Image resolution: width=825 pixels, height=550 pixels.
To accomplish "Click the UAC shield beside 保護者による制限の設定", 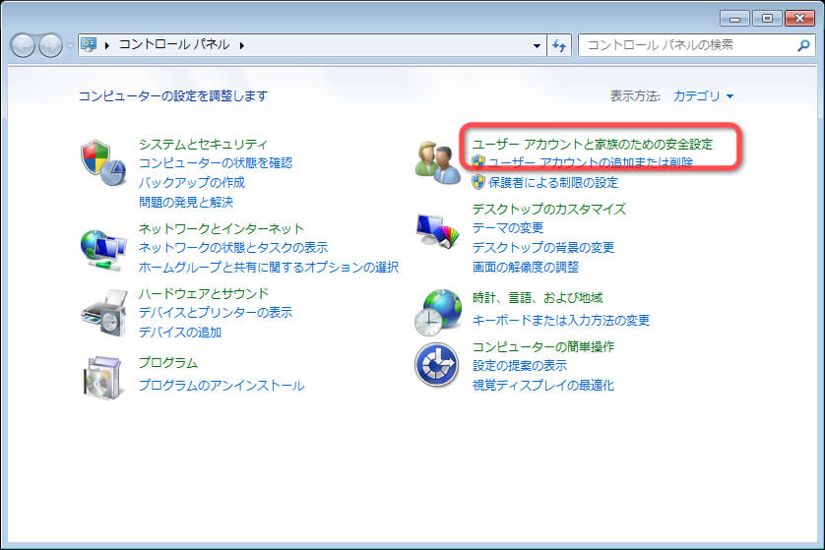I will click(477, 182).
